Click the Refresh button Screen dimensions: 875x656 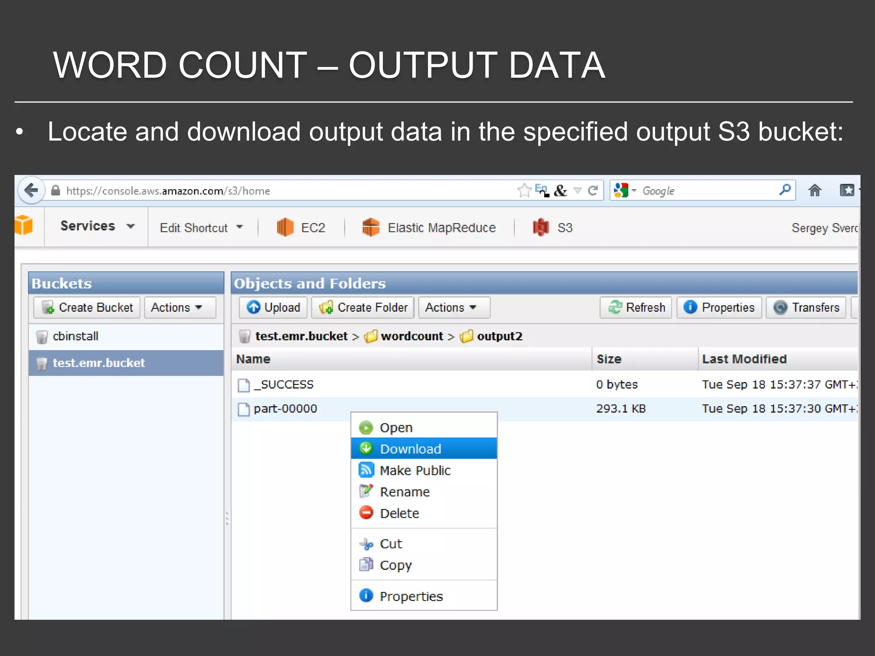[637, 307]
